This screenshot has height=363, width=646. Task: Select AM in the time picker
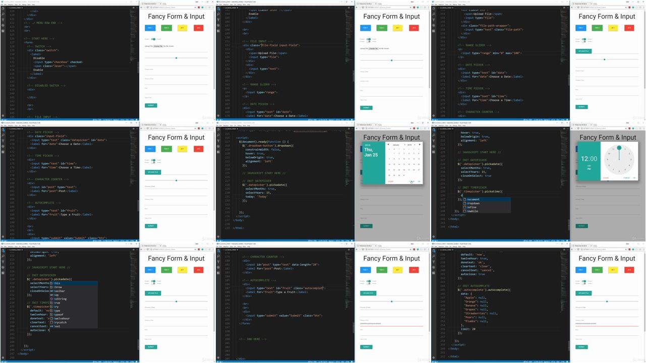(589, 166)
